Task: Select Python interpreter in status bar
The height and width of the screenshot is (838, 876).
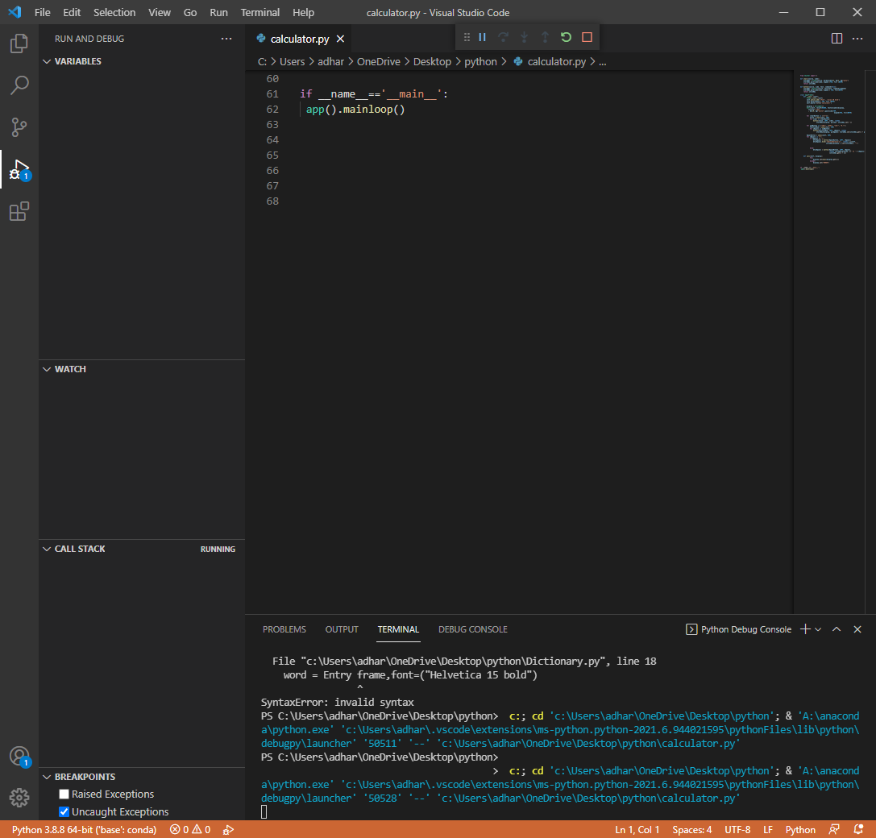Action: tap(85, 830)
